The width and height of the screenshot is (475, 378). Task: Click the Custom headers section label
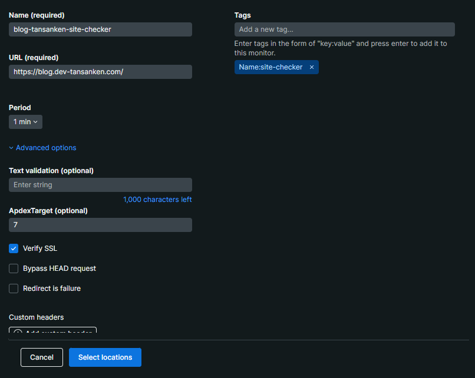click(36, 317)
